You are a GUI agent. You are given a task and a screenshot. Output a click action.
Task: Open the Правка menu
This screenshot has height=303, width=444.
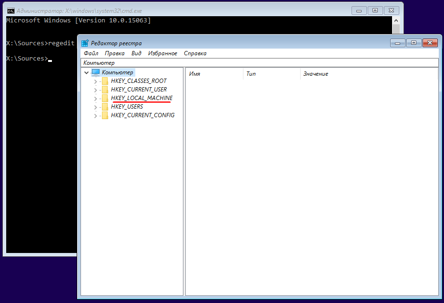click(114, 53)
